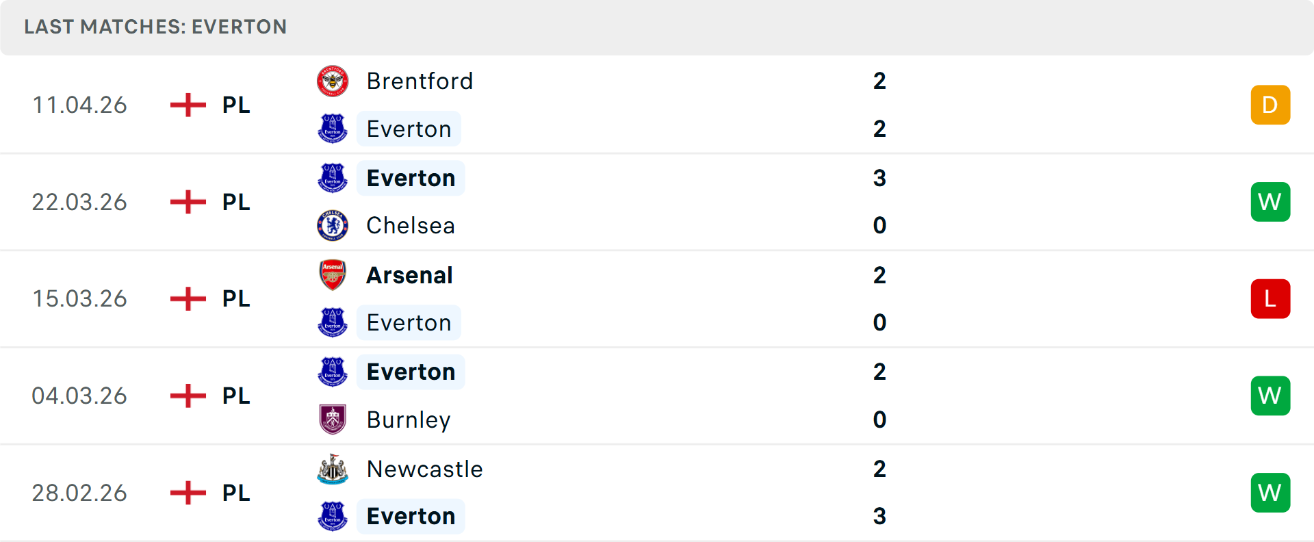
Task: Open the Everton team page link
Action: [x=409, y=129]
